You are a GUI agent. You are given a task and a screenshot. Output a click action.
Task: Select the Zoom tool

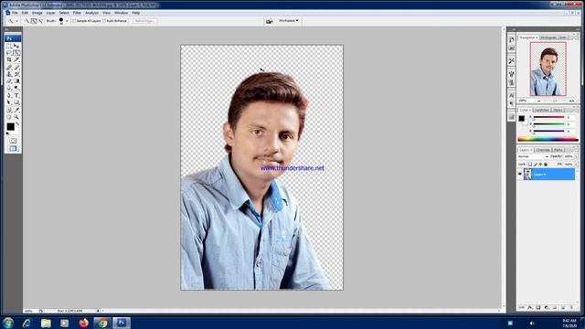(x=16, y=116)
